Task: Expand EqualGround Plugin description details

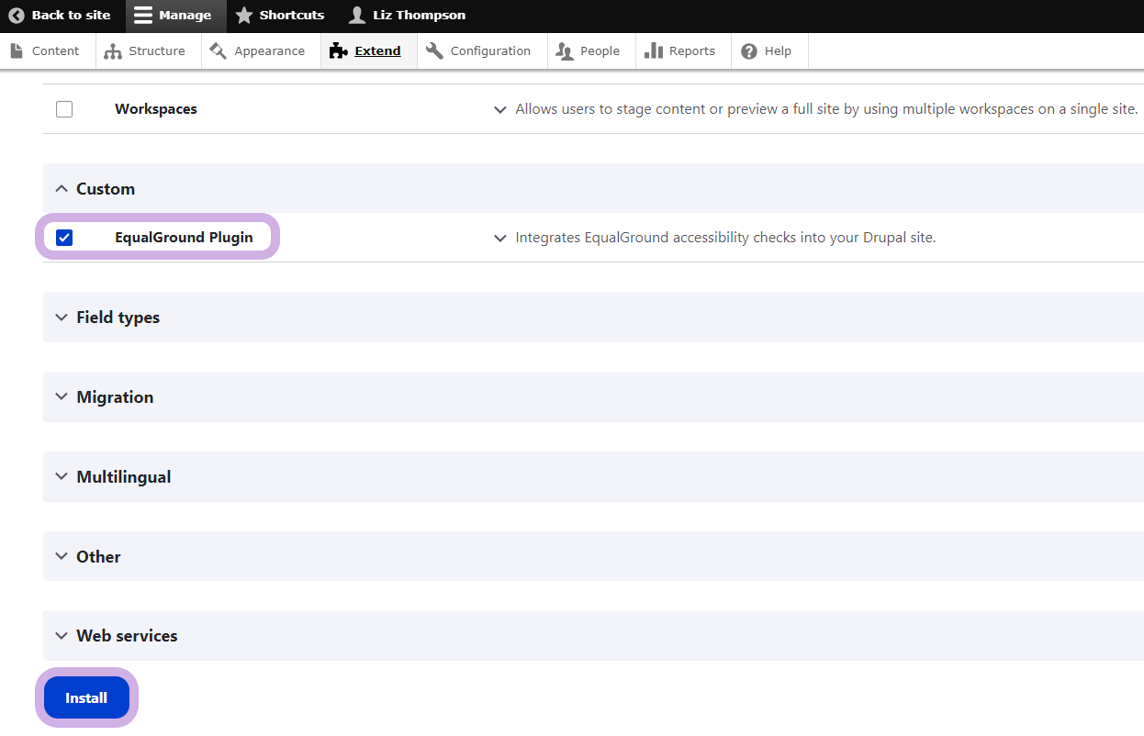Action: pos(500,239)
